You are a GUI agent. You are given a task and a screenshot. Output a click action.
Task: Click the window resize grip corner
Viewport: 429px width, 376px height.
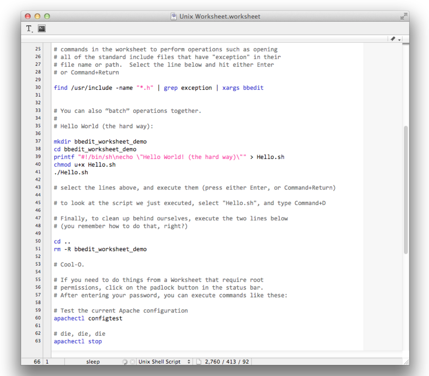406,362
